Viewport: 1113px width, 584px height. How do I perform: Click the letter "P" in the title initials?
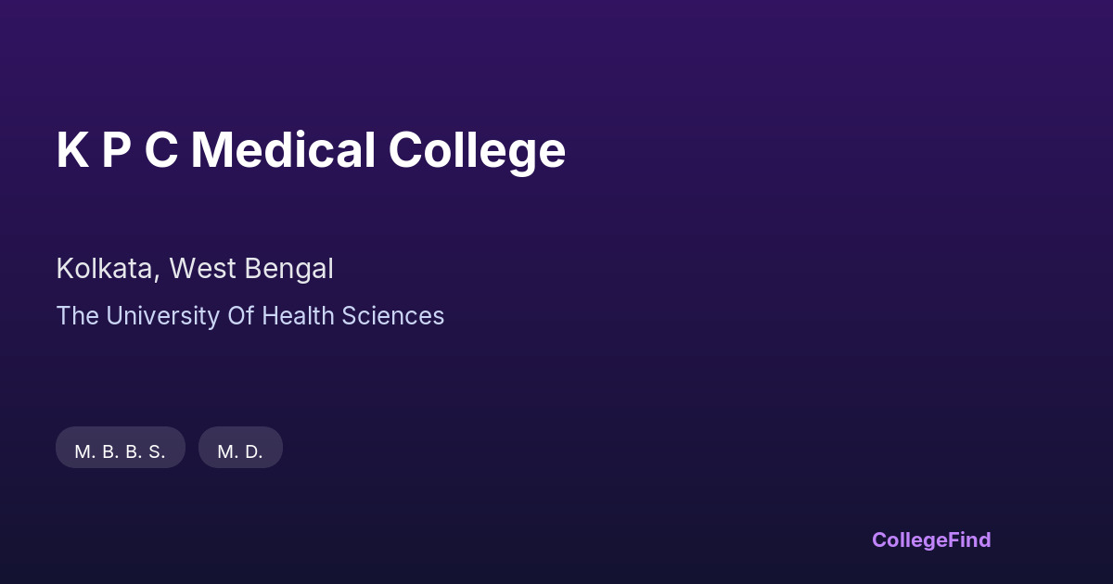[x=116, y=150]
